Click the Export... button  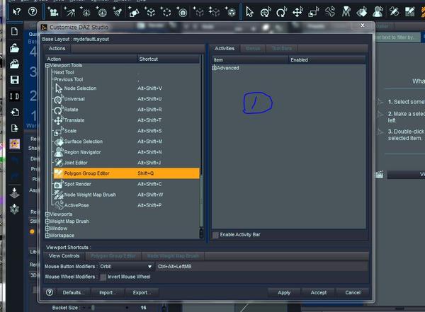point(142,292)
